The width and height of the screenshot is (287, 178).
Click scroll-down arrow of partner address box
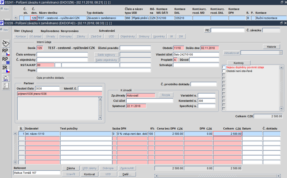coord(100,118)
